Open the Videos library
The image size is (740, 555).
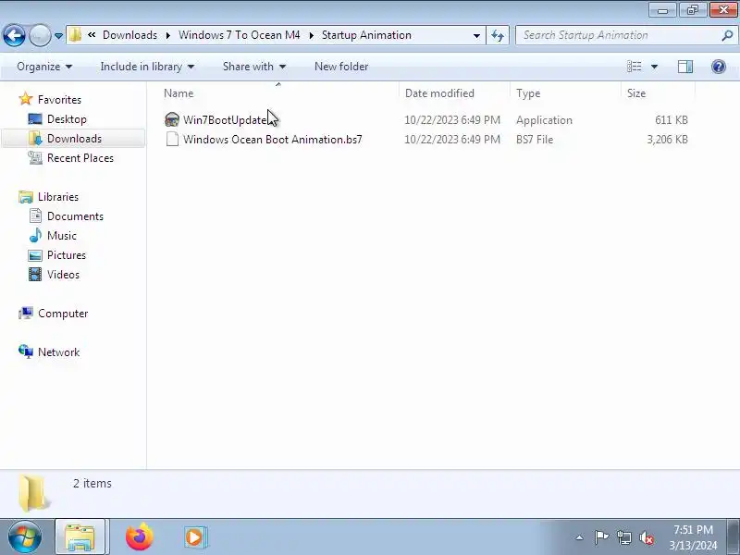[x=63, y=274]
